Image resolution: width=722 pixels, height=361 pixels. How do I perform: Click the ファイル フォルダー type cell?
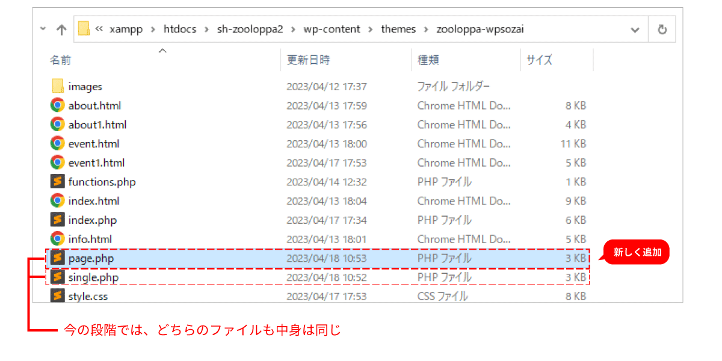pos(454,87)
